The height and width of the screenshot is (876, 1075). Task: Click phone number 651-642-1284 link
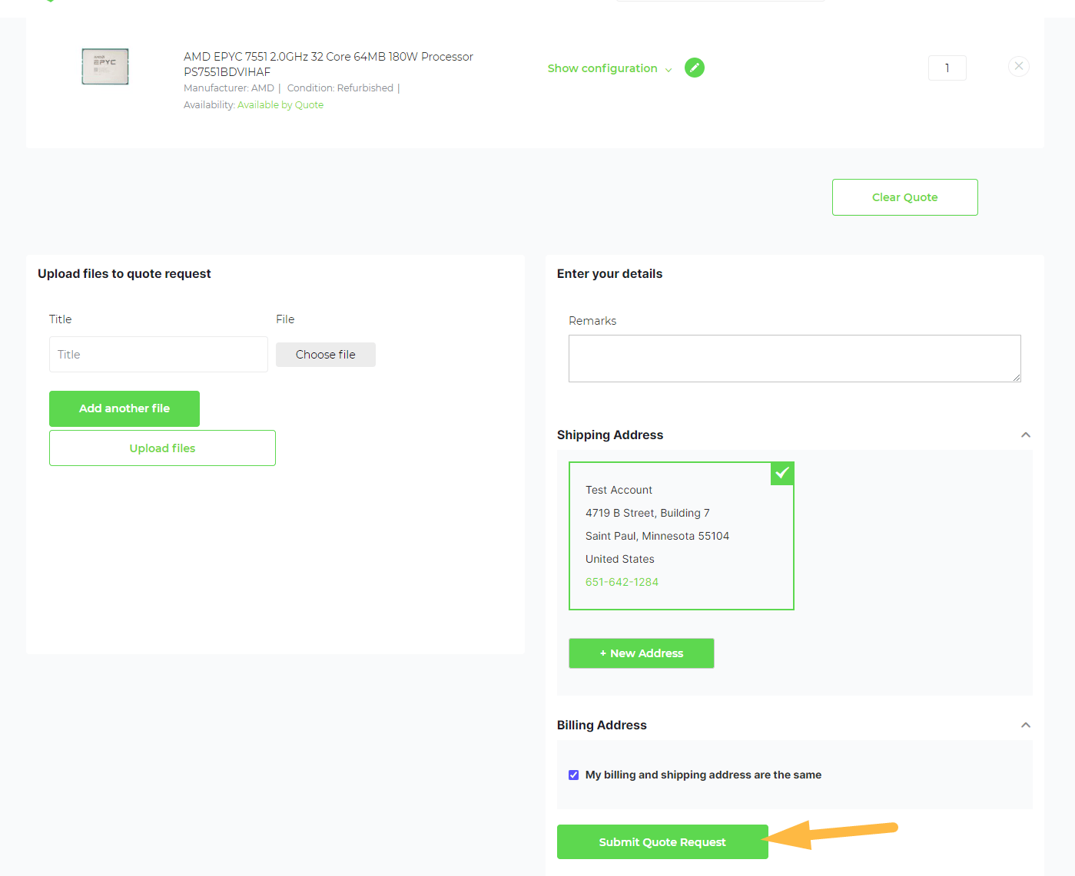point(622,582)
